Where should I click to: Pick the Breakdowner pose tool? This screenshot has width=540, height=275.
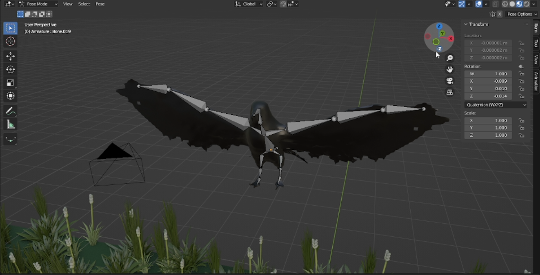pyautogui.click(x=10, y=139)
